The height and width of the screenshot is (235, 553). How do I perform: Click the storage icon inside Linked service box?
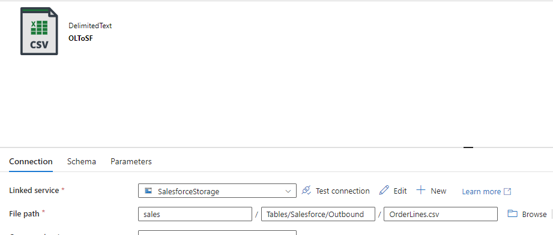tap(148, 191)
